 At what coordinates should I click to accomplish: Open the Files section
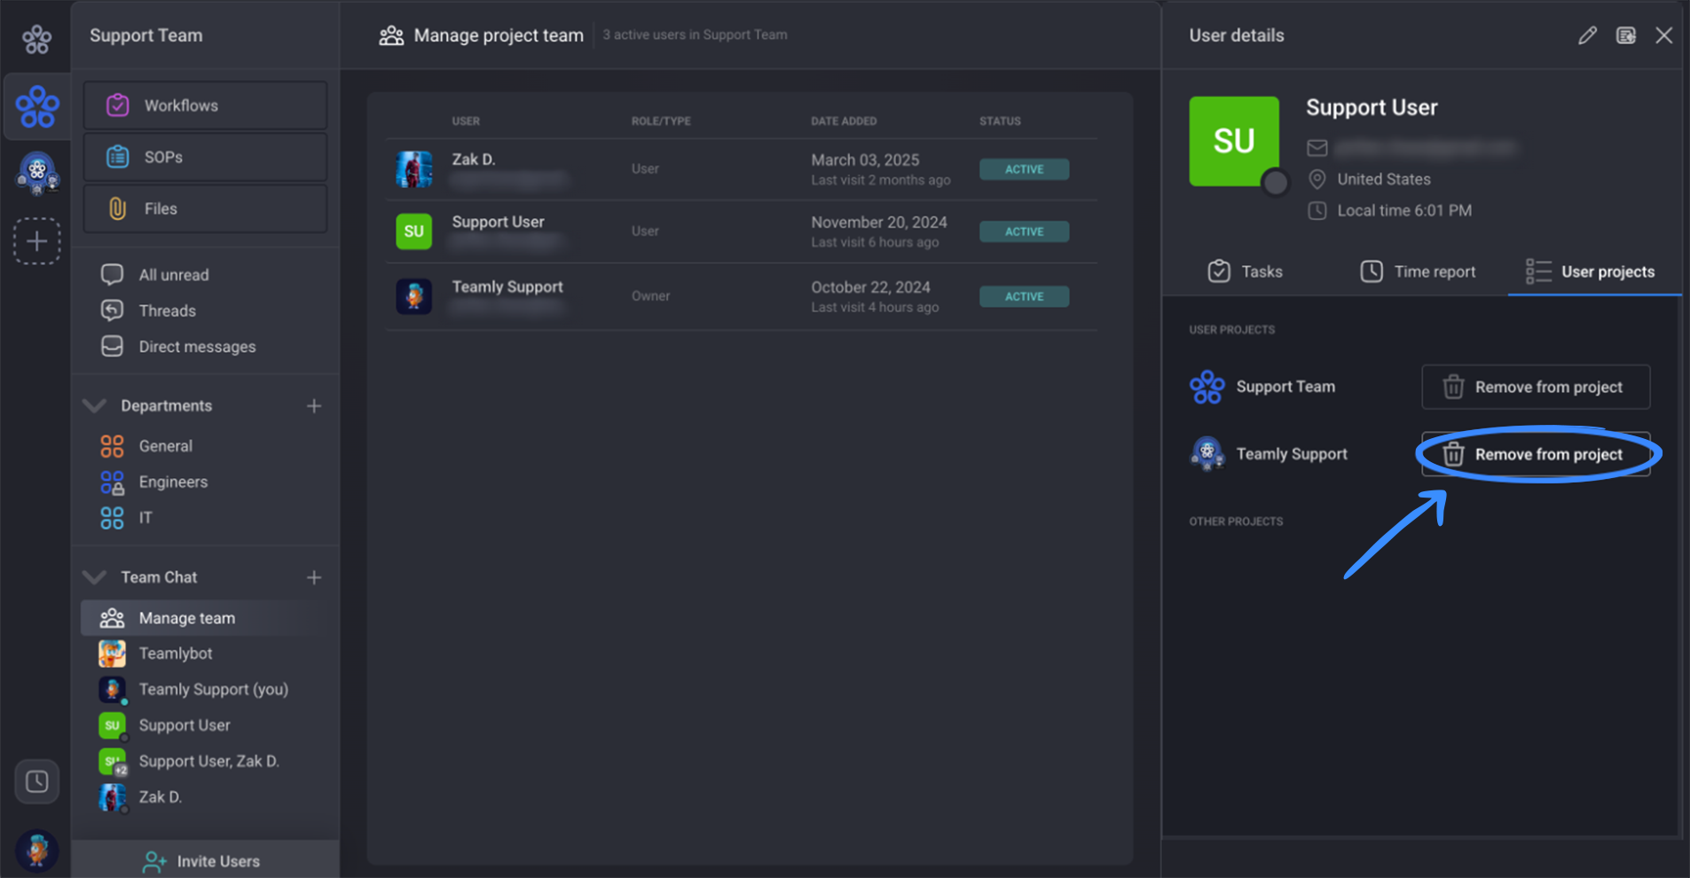205,208
